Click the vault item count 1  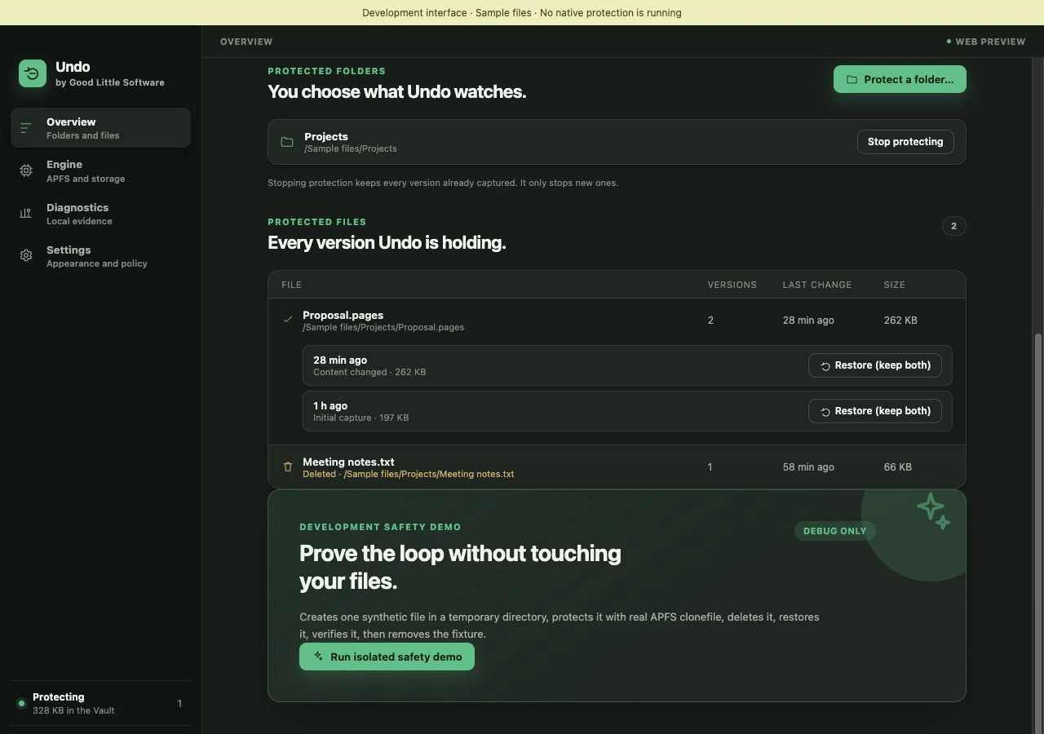(179, 703)
